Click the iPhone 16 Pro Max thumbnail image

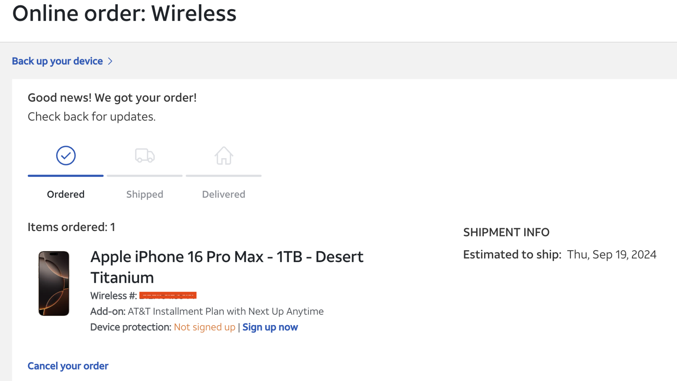(x=54, y=283)
